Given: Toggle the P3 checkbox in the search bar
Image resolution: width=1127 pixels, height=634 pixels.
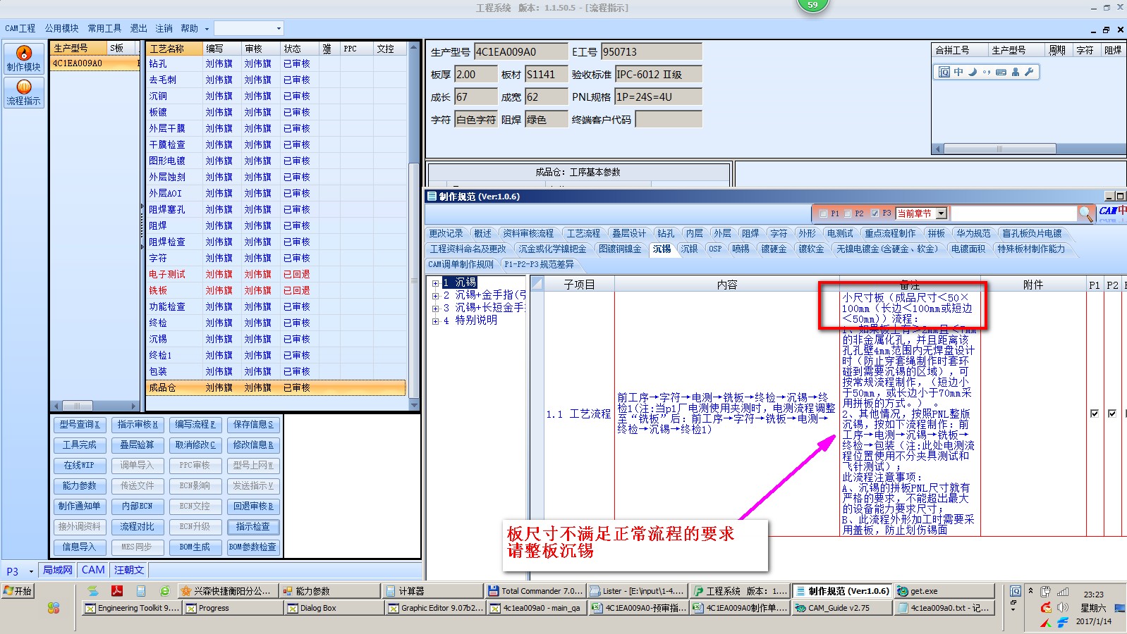Looking at the screenshot, I should [875, 213].
